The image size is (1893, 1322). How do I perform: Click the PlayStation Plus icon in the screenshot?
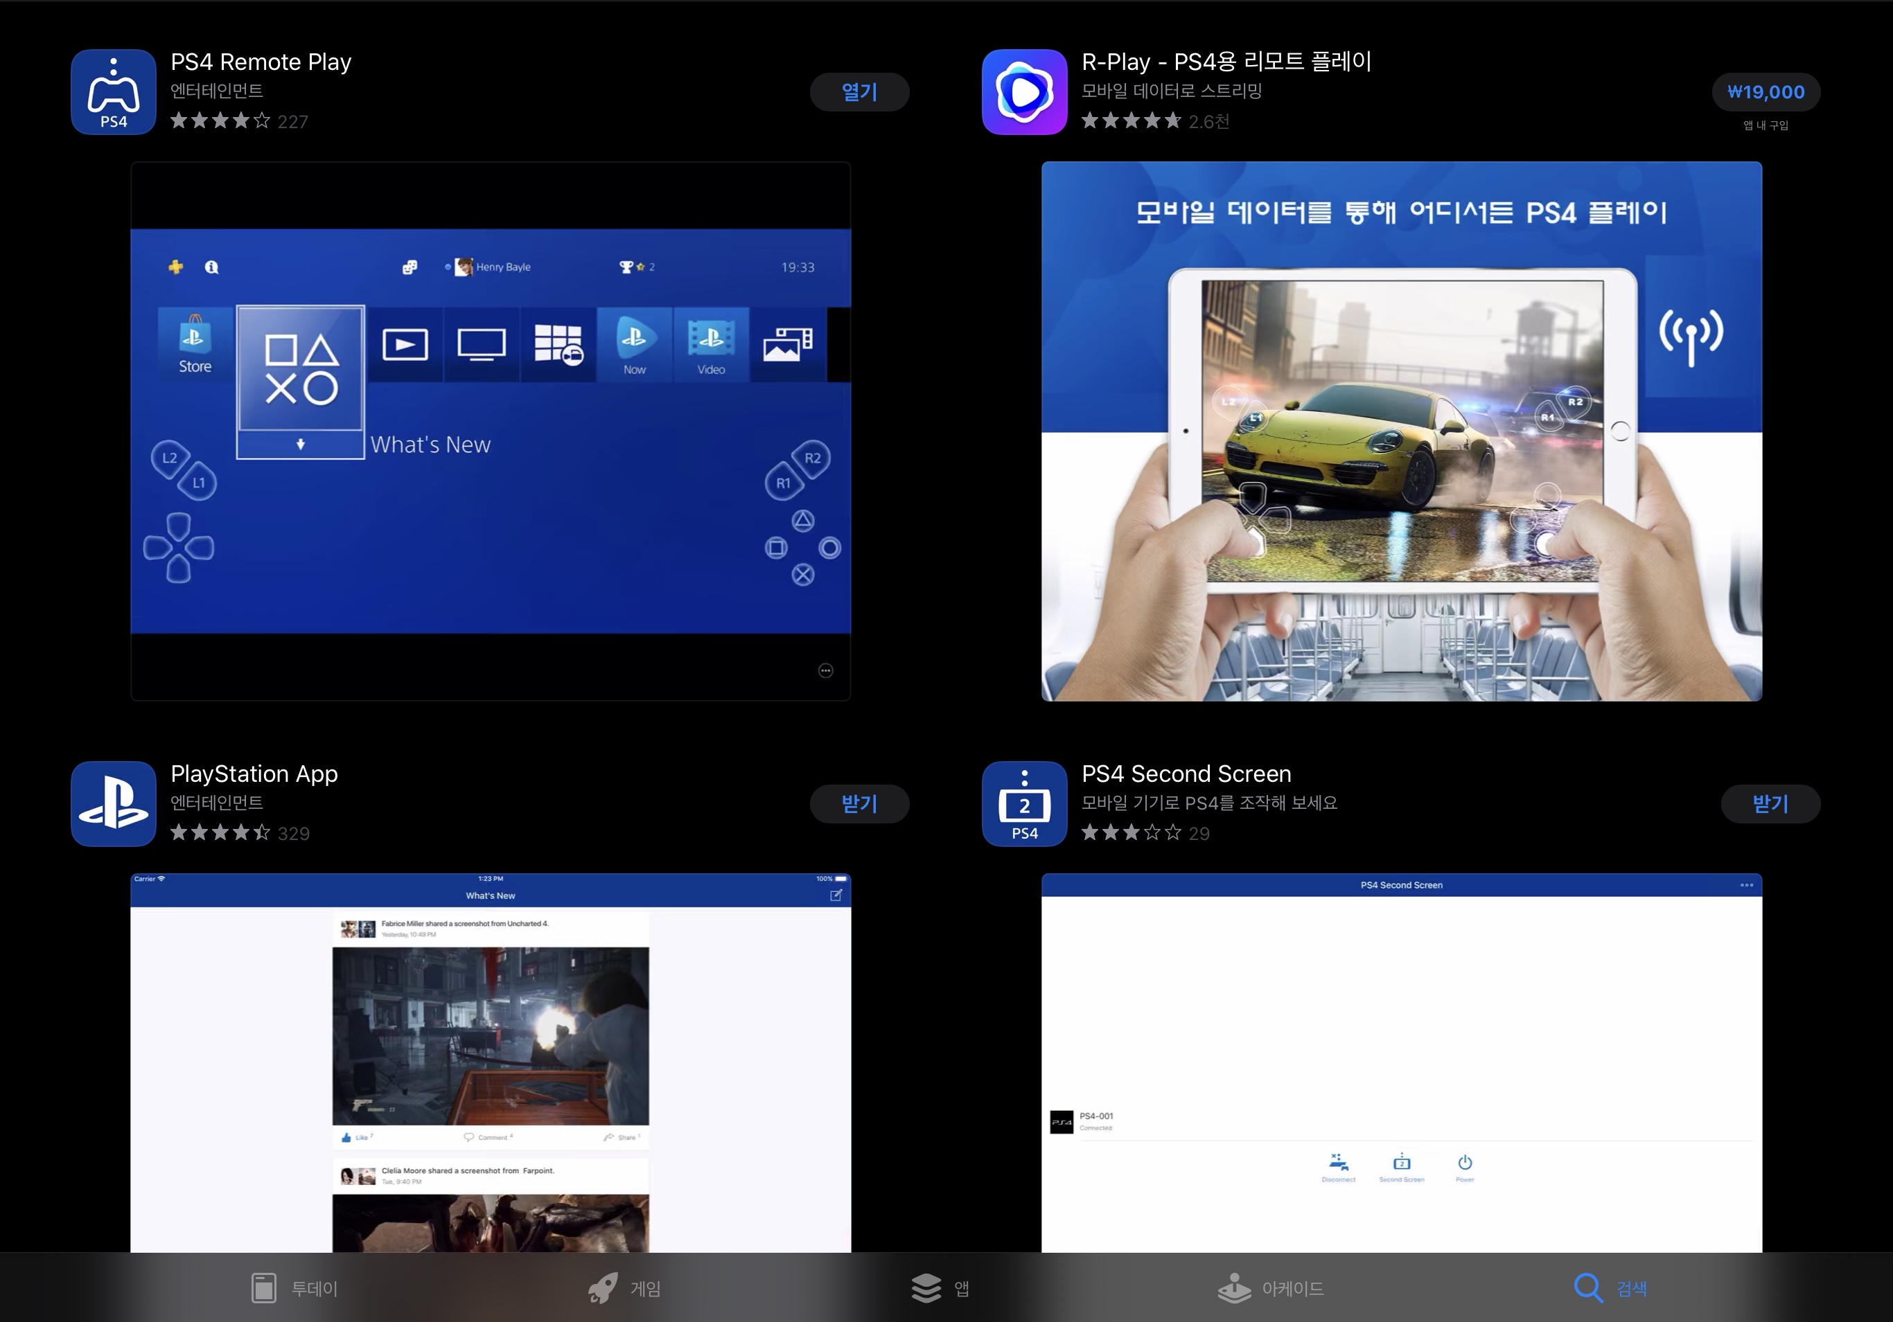coord(175,267)
